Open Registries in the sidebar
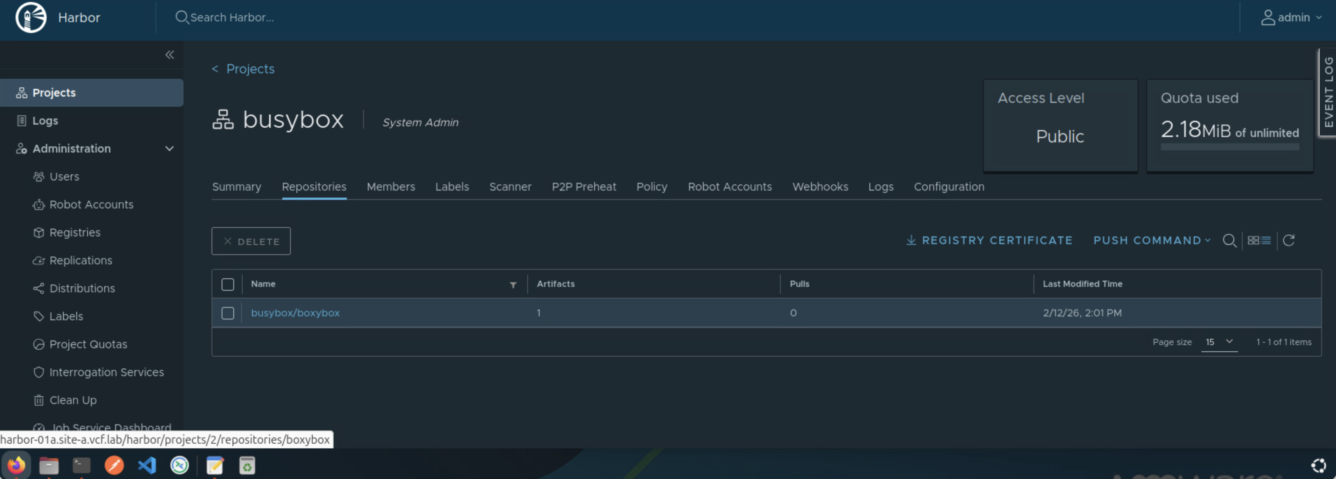Viewport: 1336px width, 479px height. tap(75, 233)
